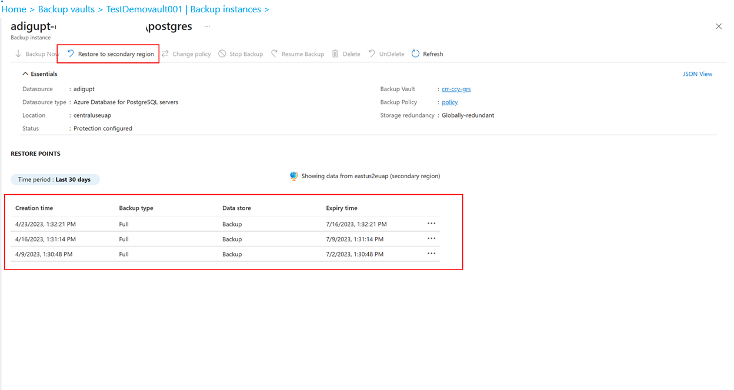Screen dimensions: 734x390
Task: Open ellipsis menu for 4/16/2023 restore point
Action: coord(431,239)
